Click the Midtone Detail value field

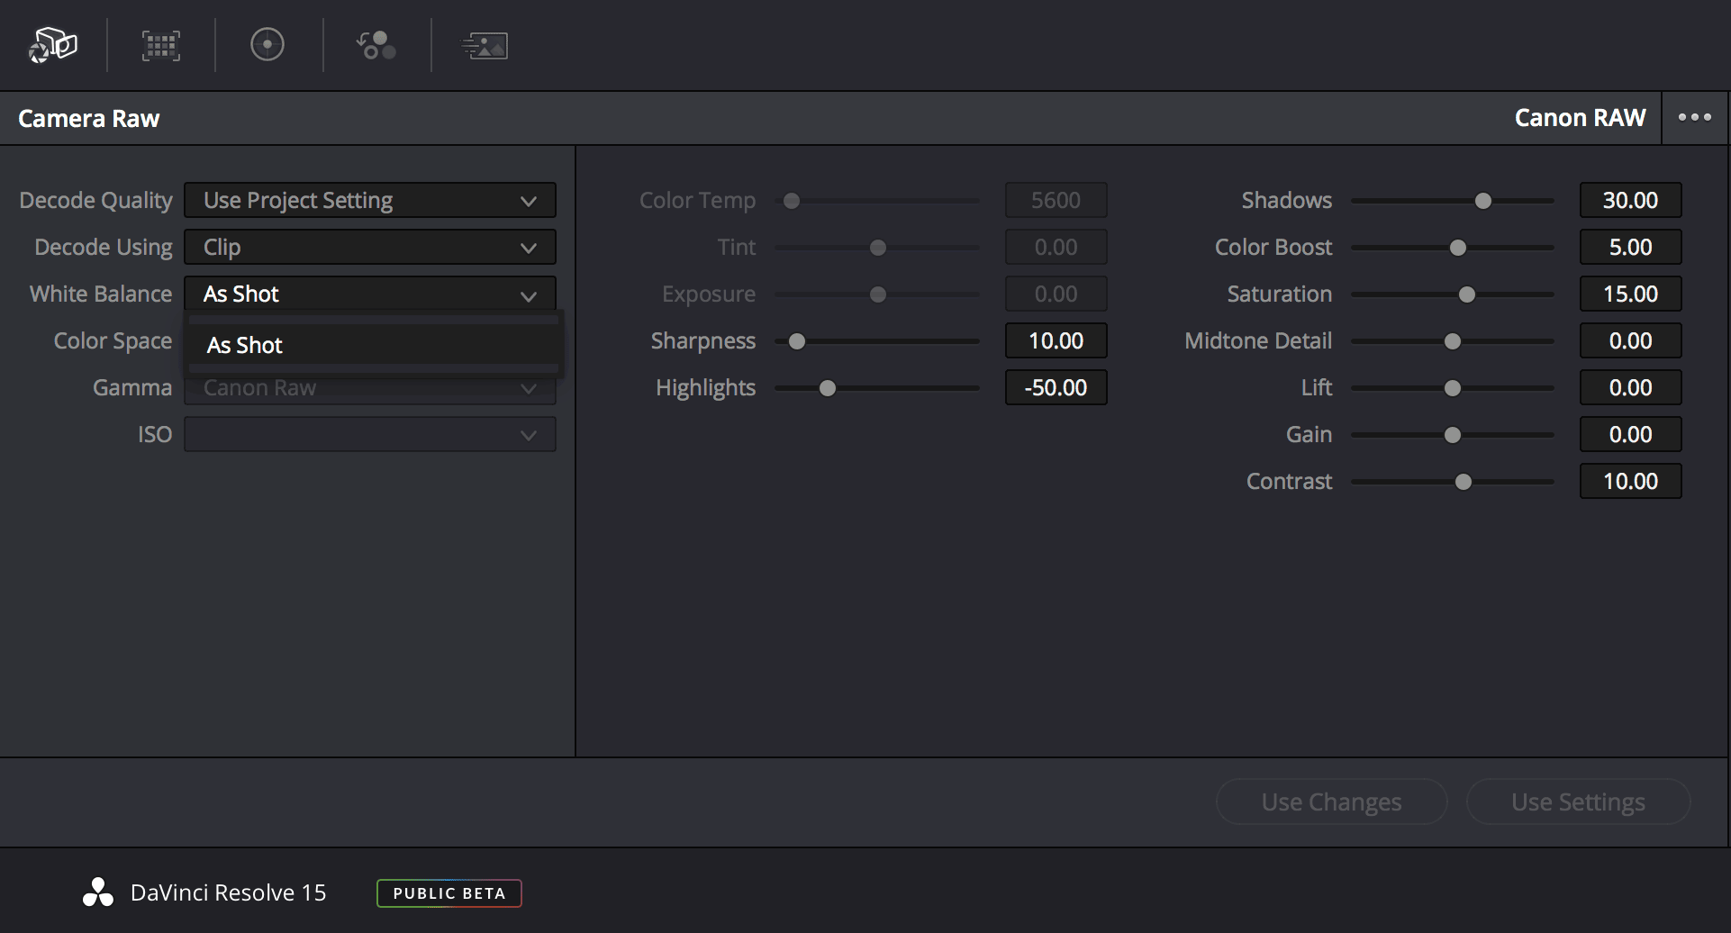click(x=1631, y=340)
